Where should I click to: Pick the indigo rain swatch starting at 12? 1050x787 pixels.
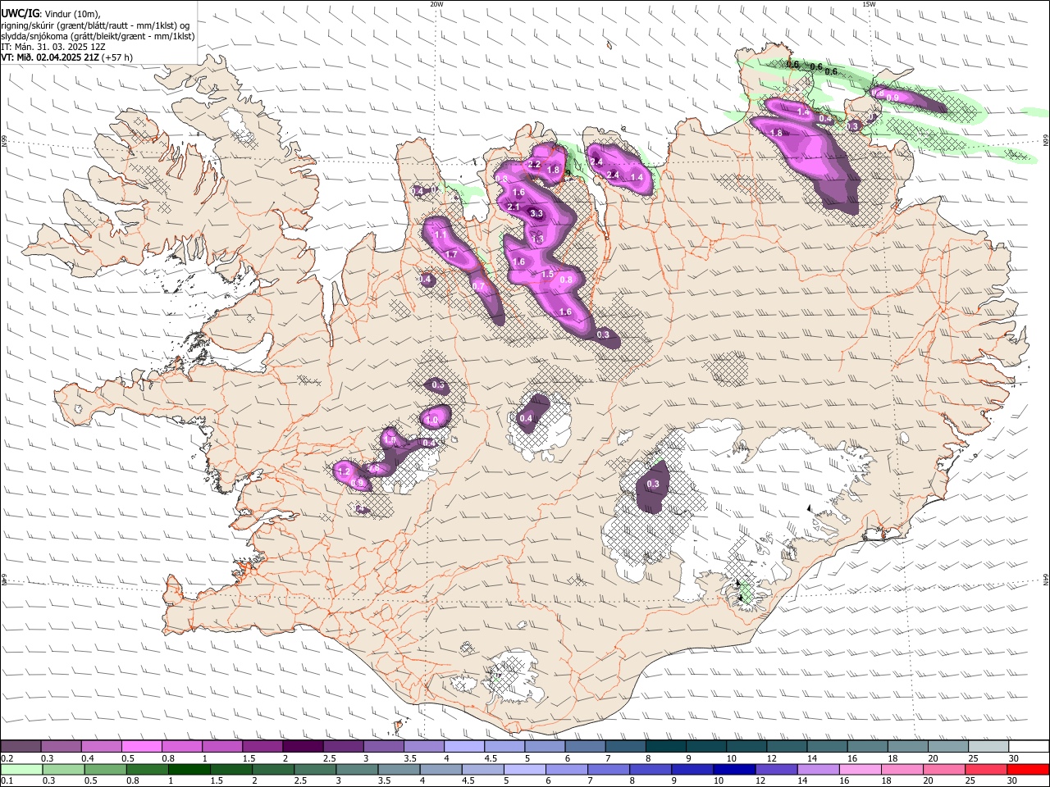coord(776,769)
